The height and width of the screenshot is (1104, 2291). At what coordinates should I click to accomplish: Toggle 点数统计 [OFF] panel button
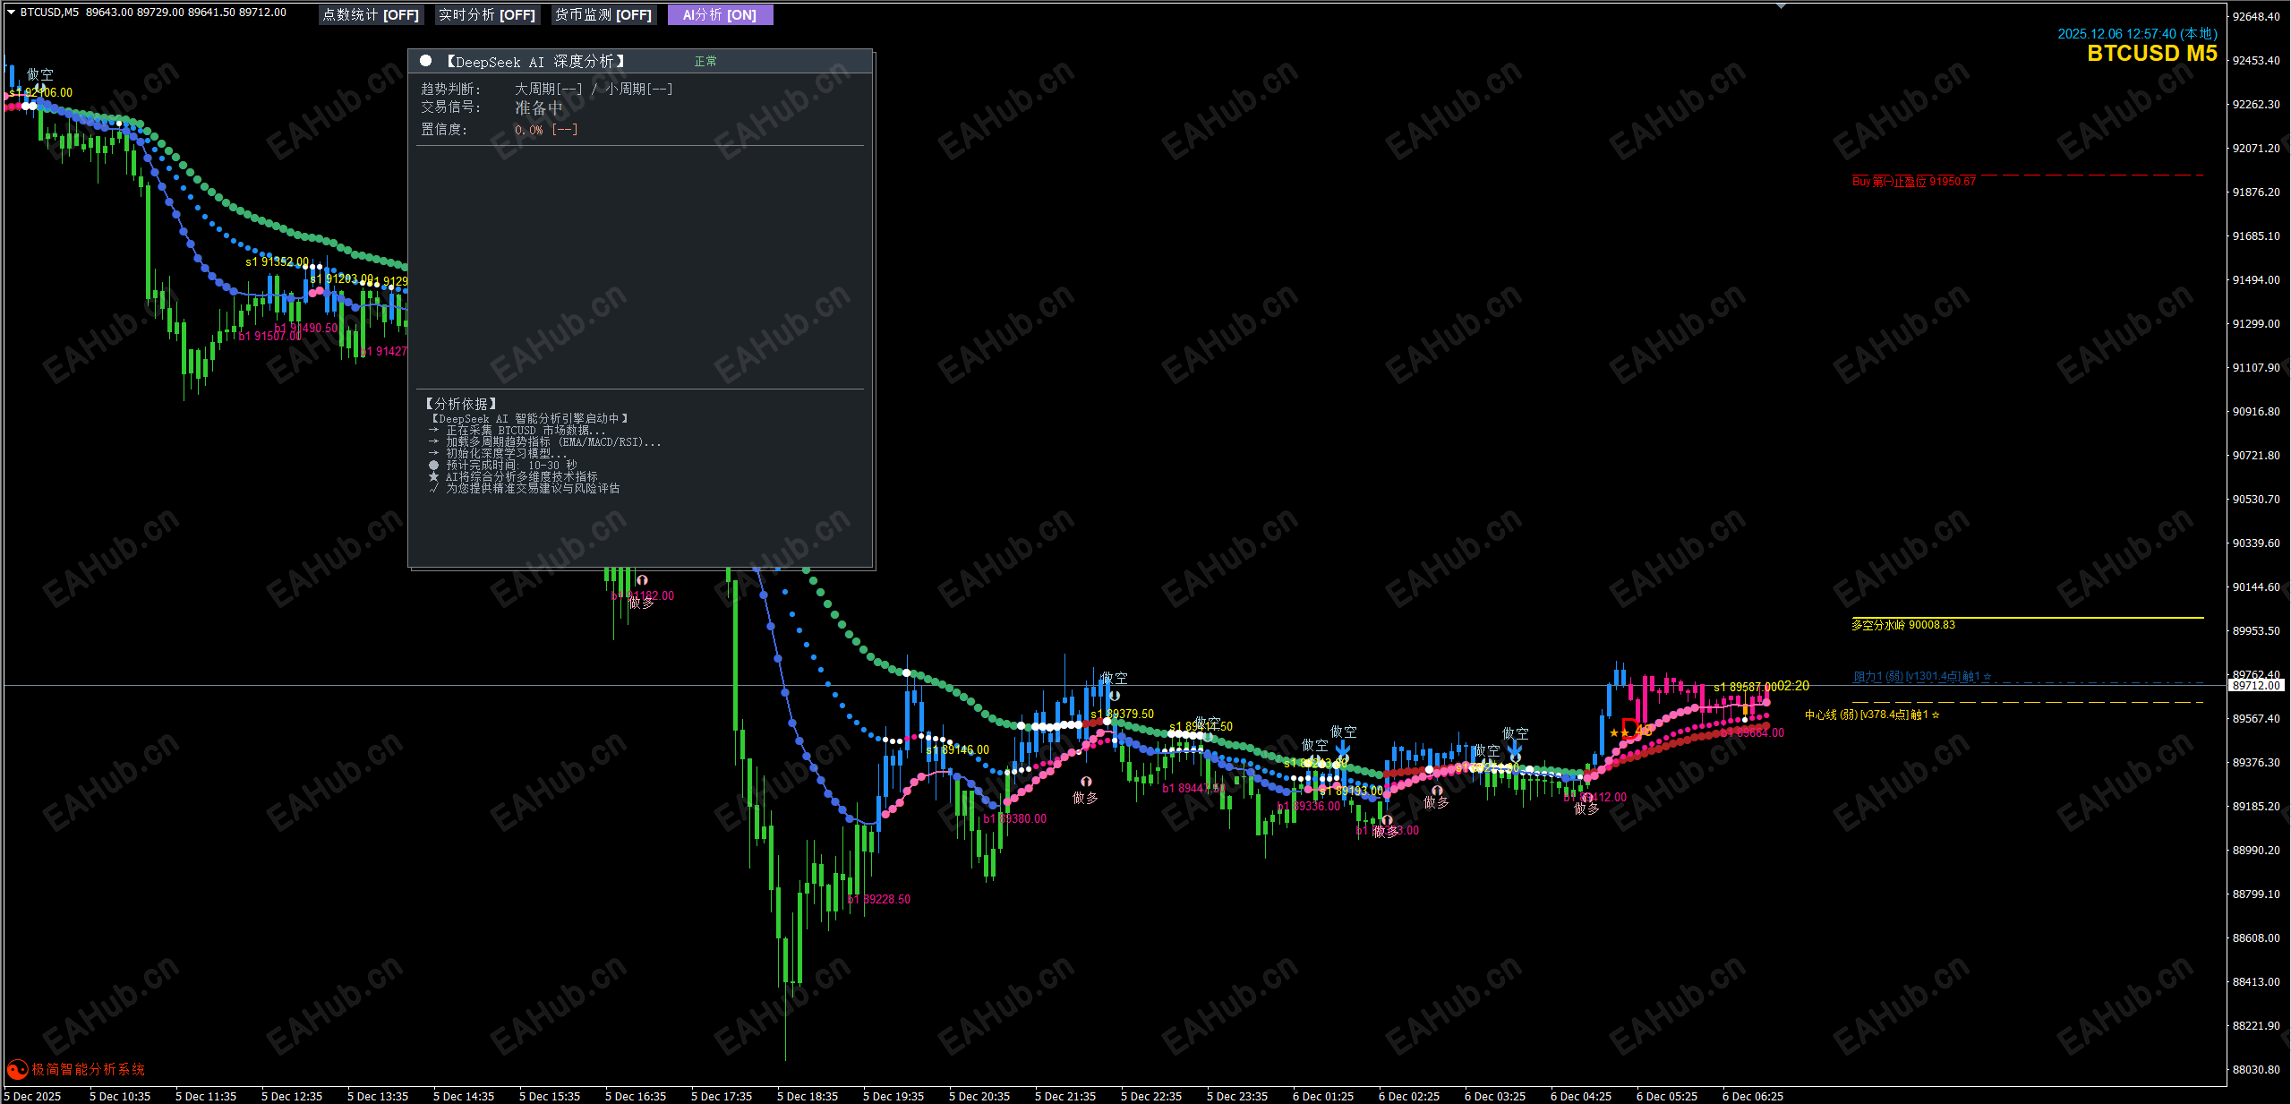(x=371, y=14)
